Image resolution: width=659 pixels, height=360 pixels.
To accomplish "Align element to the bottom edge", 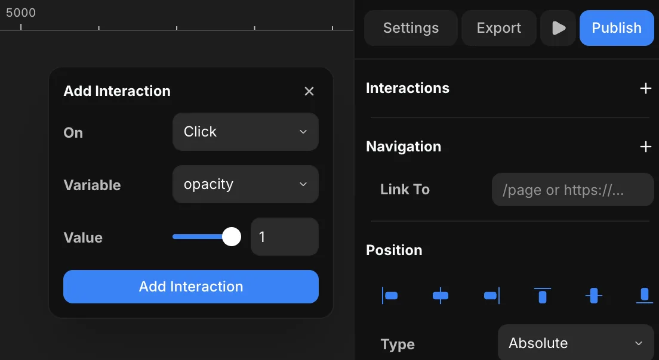I will pyautogui.click(x=644, y=296).
